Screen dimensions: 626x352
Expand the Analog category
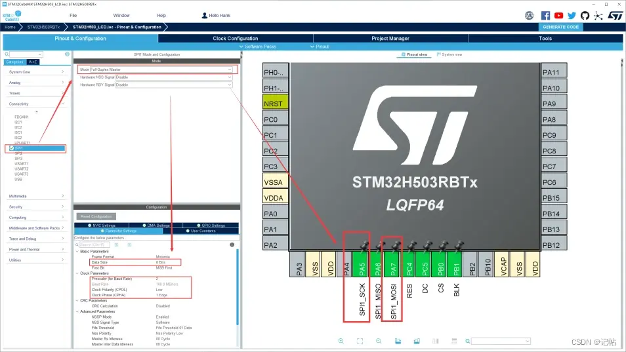coord(36,83)
